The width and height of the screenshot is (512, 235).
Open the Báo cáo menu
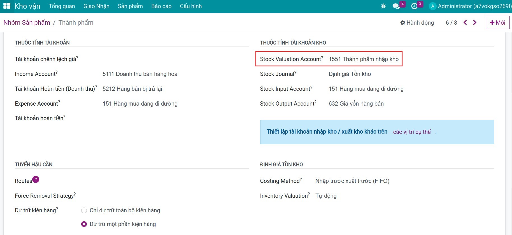pos(161,6)
